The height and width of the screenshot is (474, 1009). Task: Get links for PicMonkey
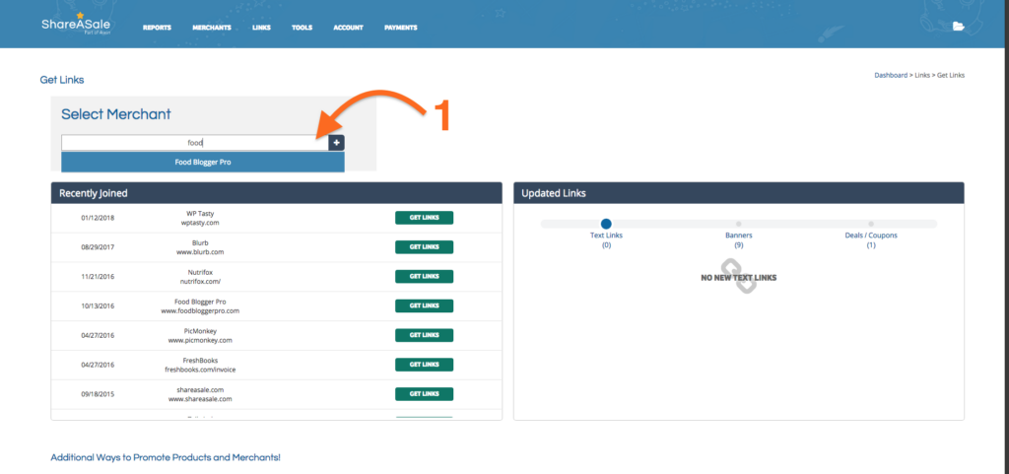coord(424,335)
